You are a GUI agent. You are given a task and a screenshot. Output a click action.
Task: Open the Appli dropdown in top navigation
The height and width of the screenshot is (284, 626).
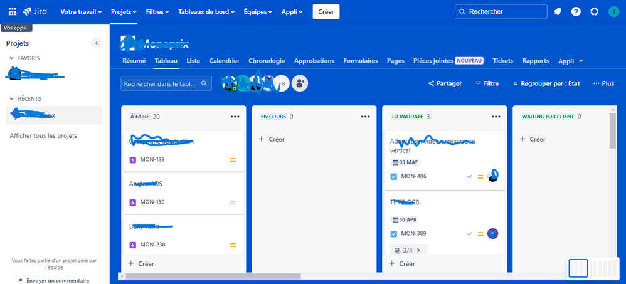click(292, 11)
